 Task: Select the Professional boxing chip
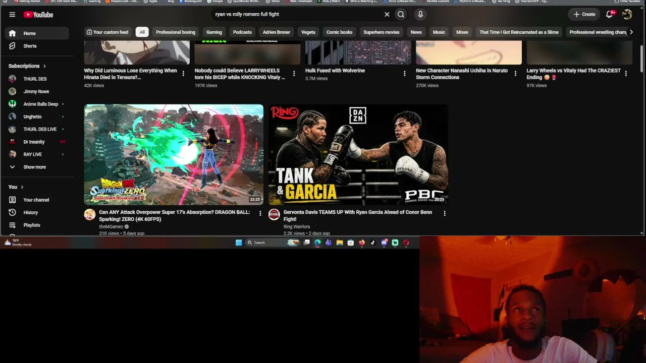point(176,32)
